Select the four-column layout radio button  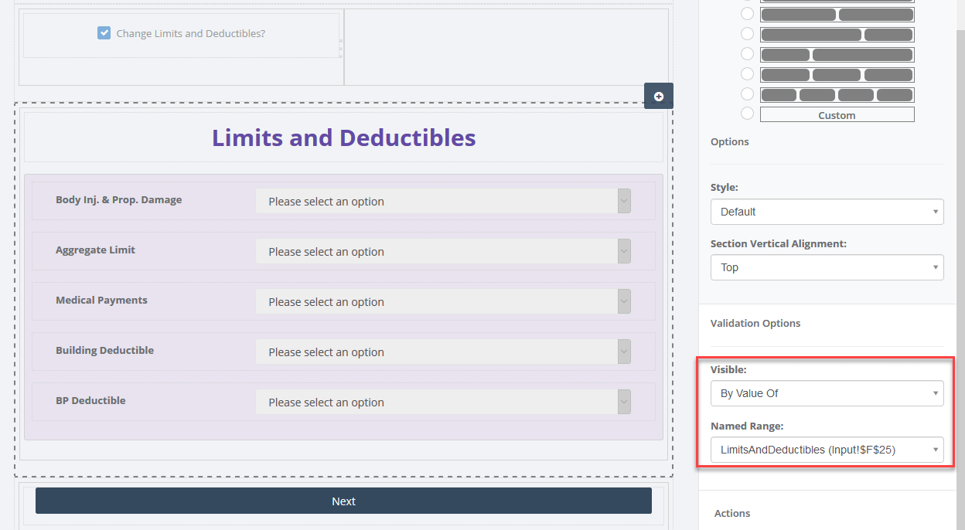click(747, 93)
